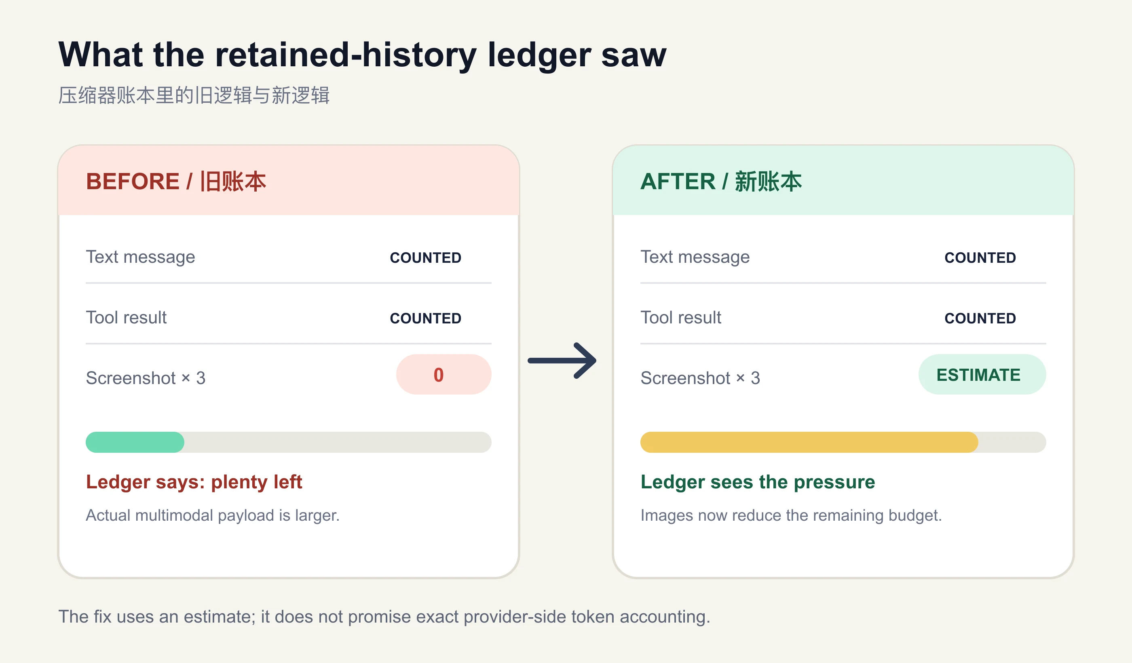1132x663 pixels.
Task: Select the AFTER / 新账本 header
Action: [x=721, y=182]
